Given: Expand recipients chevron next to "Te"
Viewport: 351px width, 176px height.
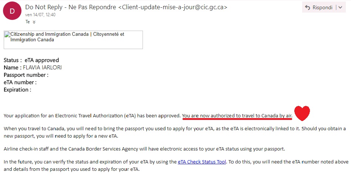Looking at the screenshot, I should [34, 22].
